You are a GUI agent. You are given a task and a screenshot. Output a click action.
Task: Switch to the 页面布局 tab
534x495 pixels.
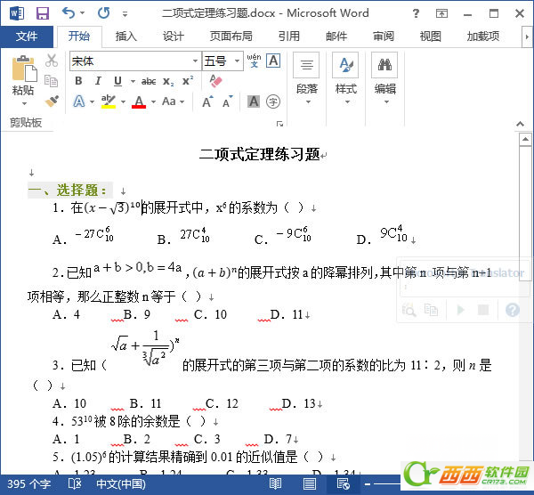point(231,37)
